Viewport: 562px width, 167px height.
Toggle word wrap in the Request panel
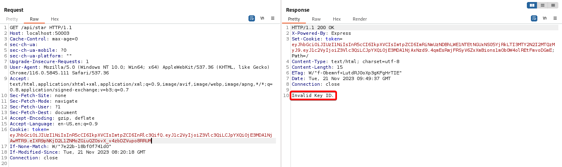(252, 18)
